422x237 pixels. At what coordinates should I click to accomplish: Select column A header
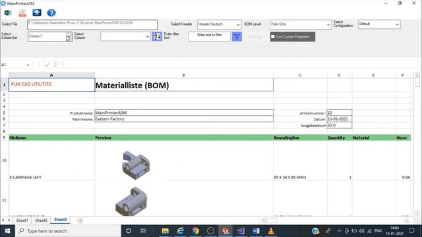51,75
